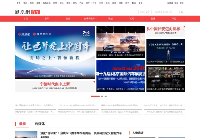200x138 pixels.
Task: Open the 全球车视野 navigation tab
Action: [89, 19]
